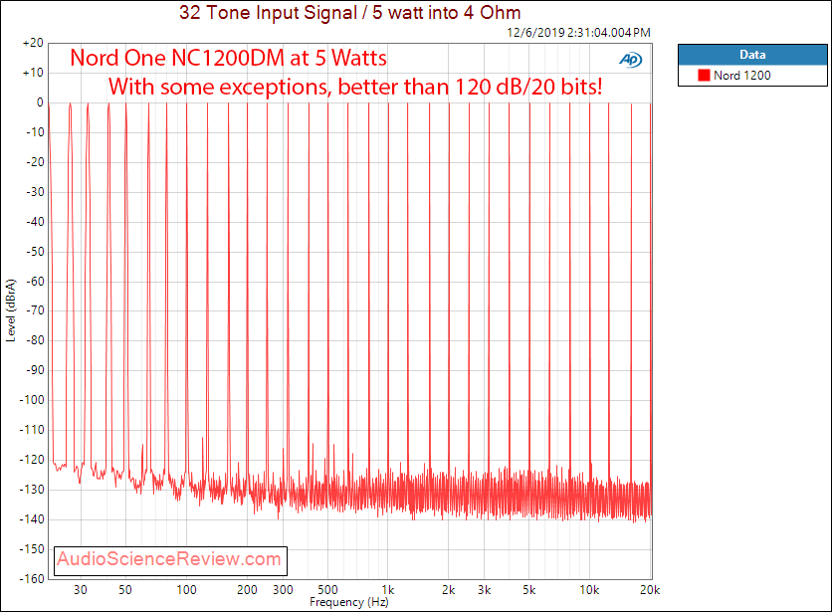Image resolution: width=832 pixels, height=612 pixels.
Task: Click the 30 tick on the frequency axis
Action: (x=81, y=590)
